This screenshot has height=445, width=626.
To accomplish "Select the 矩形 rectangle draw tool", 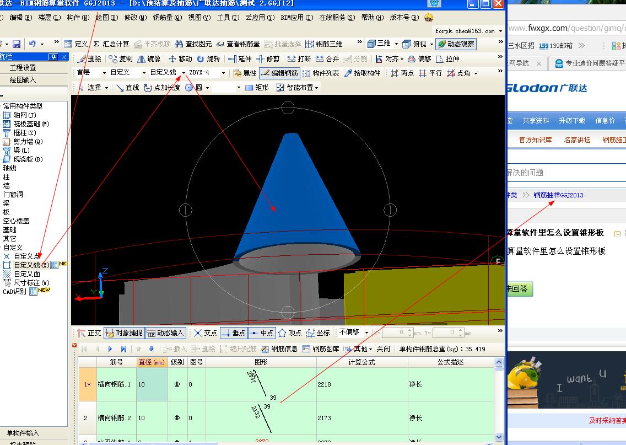I will (257, 88).
